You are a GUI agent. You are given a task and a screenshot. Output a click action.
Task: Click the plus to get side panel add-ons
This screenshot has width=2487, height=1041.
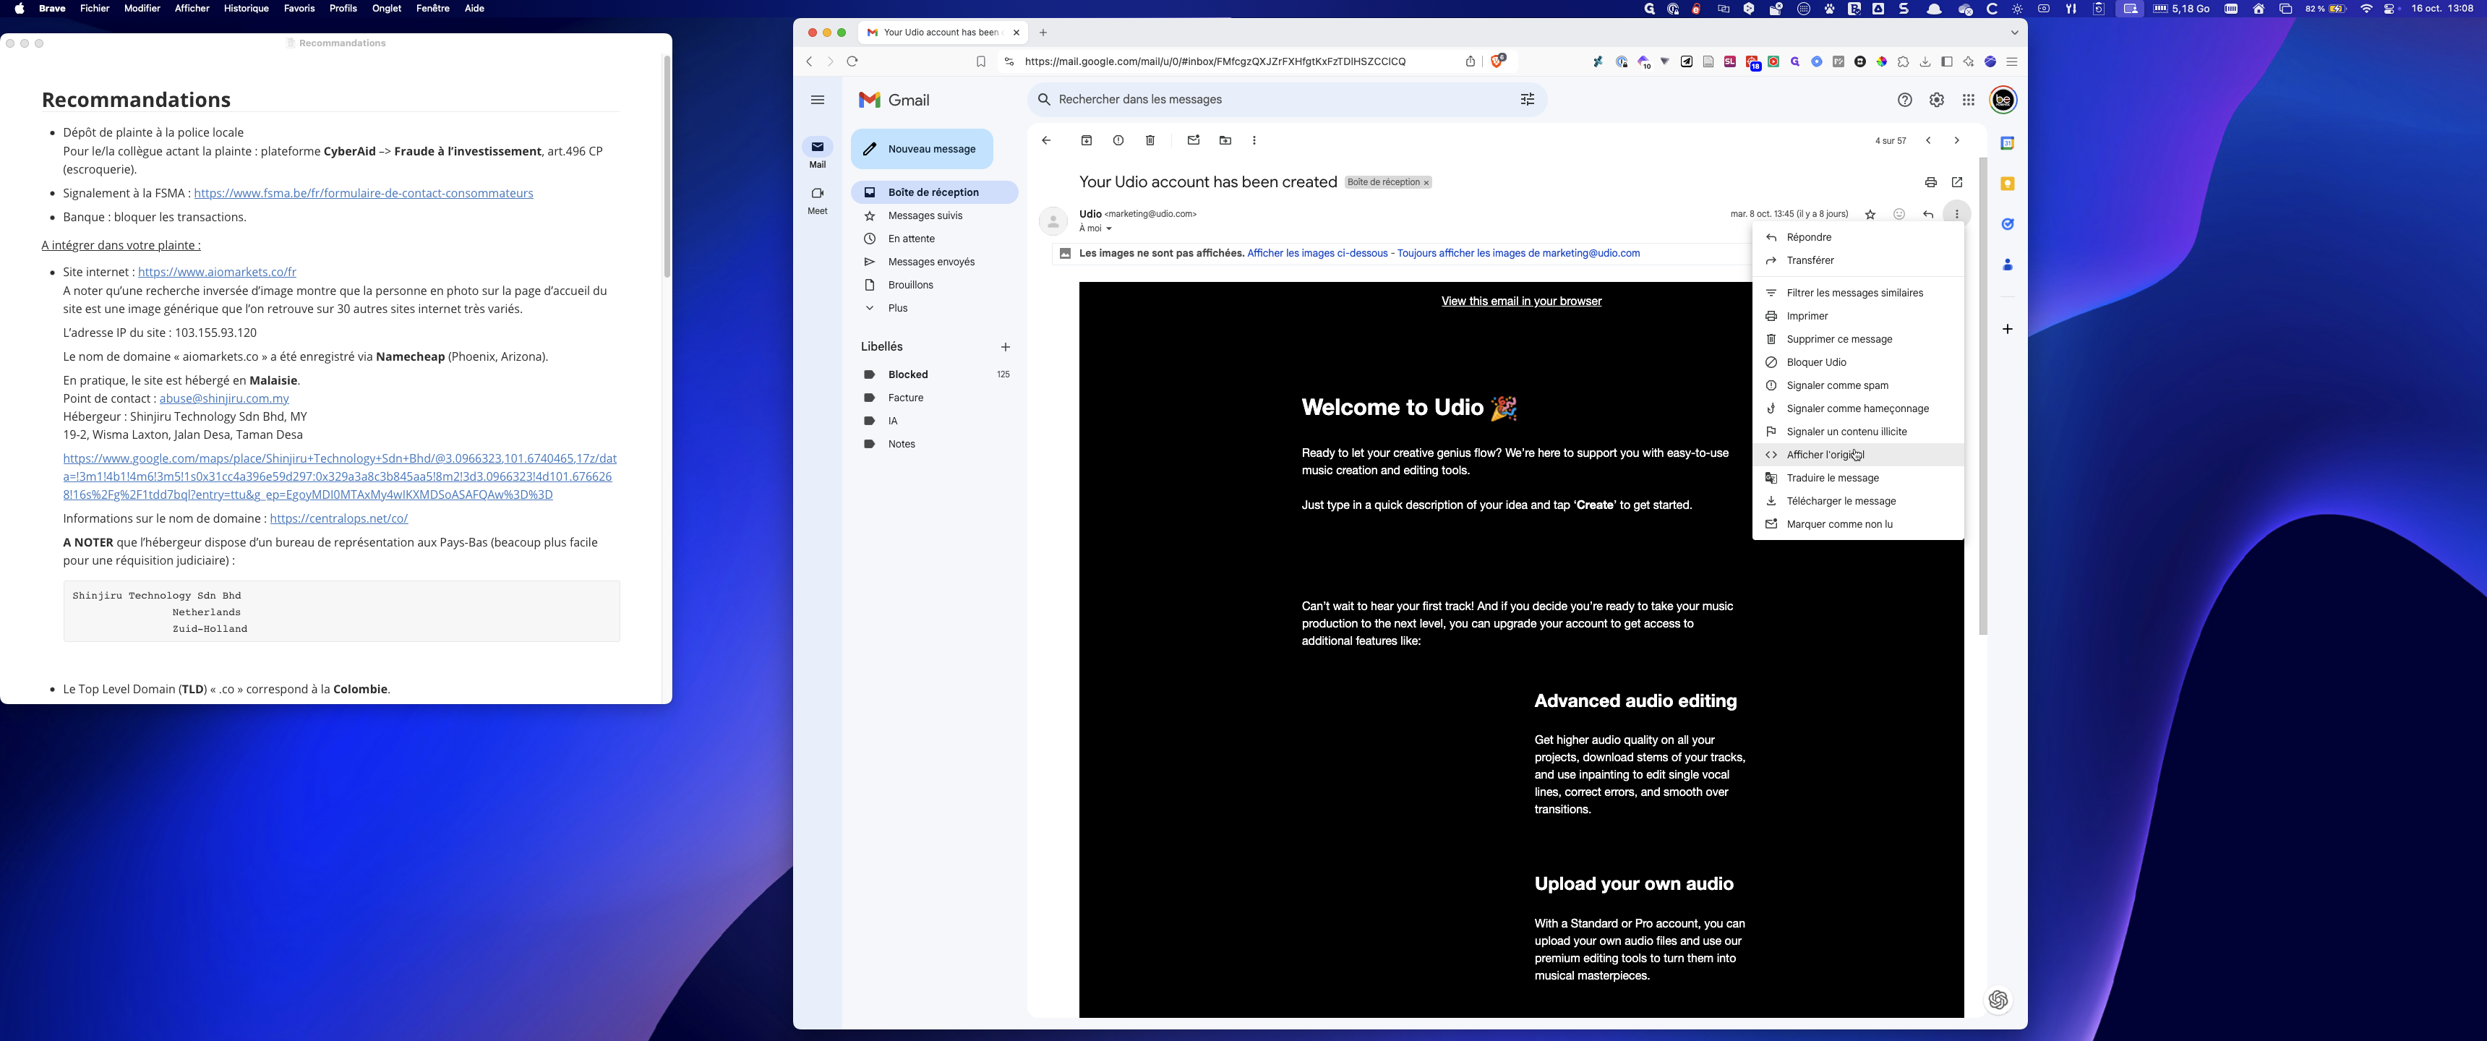click(x=2007, y=330)
